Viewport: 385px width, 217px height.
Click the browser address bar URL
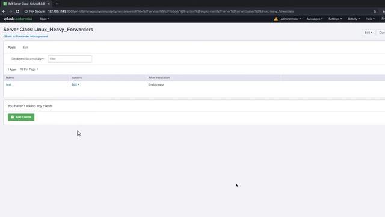pos(171,11)
